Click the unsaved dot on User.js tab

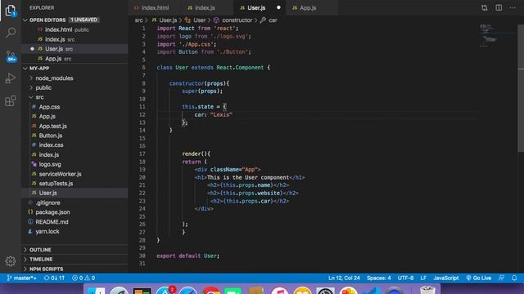click(x=278, y=7)
